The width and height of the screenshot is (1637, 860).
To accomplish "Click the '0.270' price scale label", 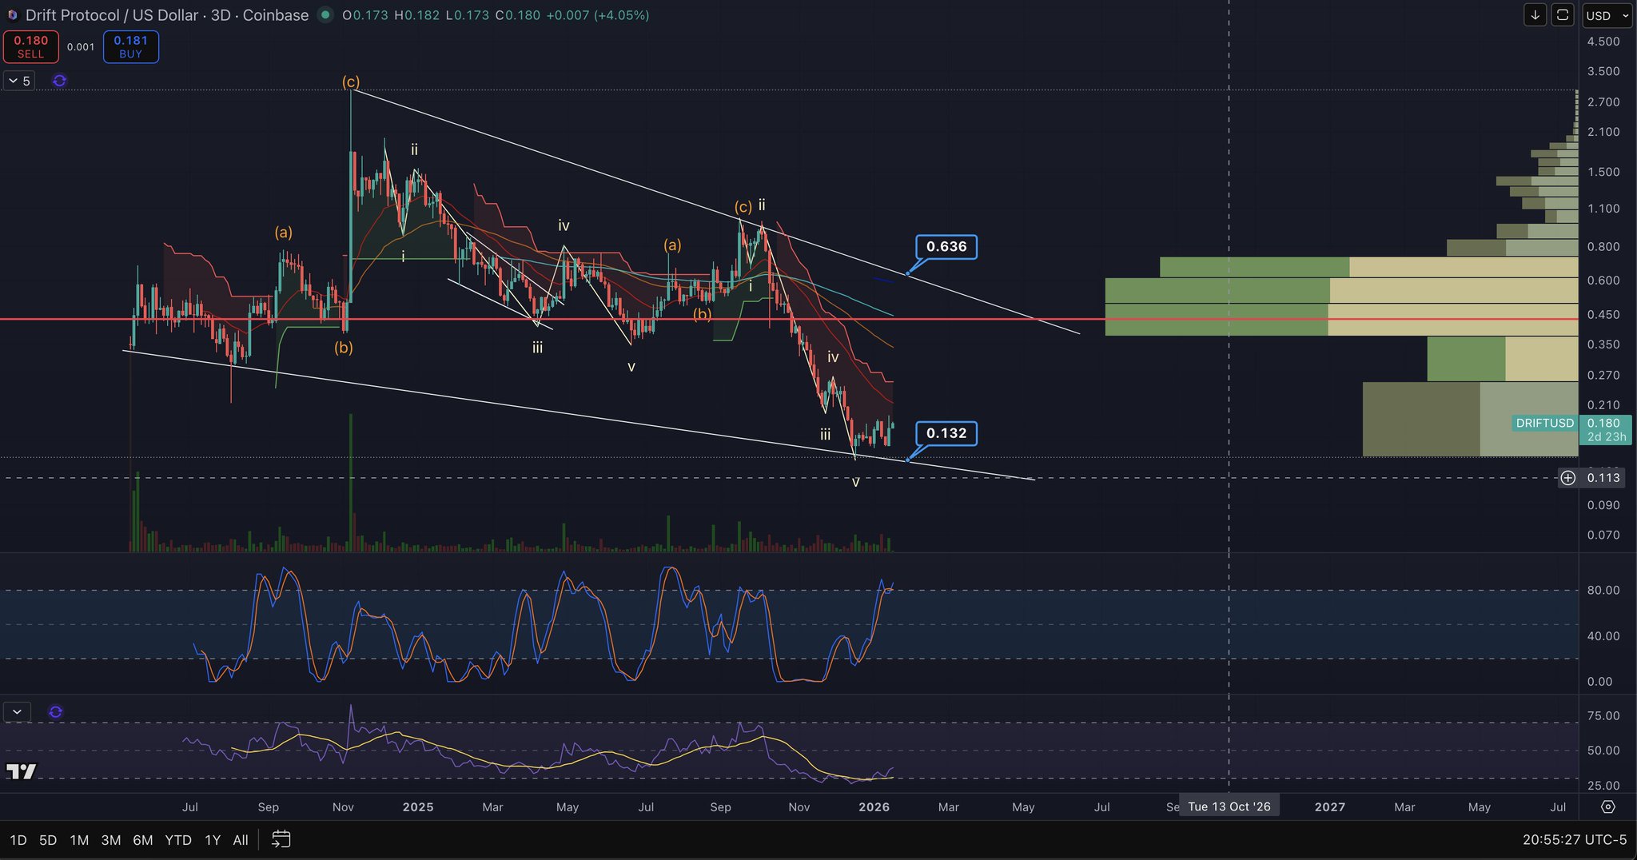I will pyautogui.click(x=1603, y=375).
